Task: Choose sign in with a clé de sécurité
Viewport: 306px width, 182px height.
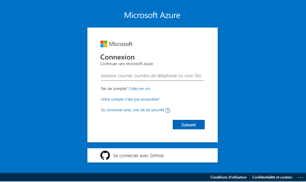Action: pyautogui.click(x=132, y=110)
